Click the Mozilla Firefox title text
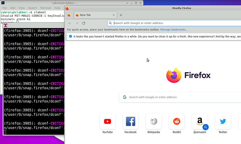Viewport: 241px width, 144px height. (x=182, y=8)
